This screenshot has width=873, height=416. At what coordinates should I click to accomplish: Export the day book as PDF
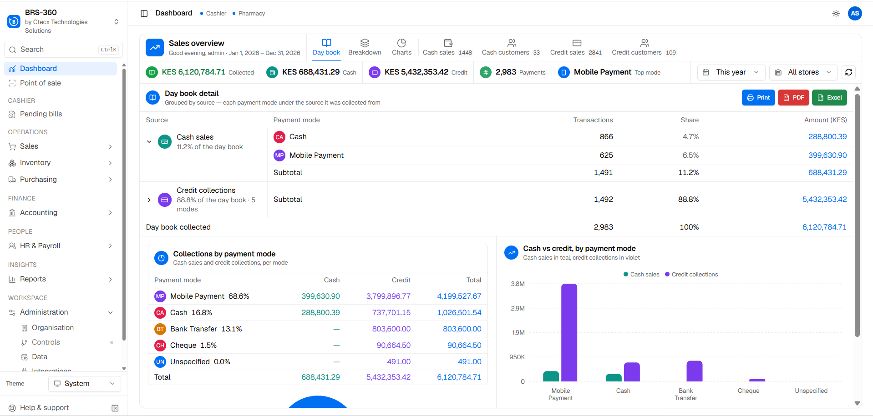[x=793, y=98]
